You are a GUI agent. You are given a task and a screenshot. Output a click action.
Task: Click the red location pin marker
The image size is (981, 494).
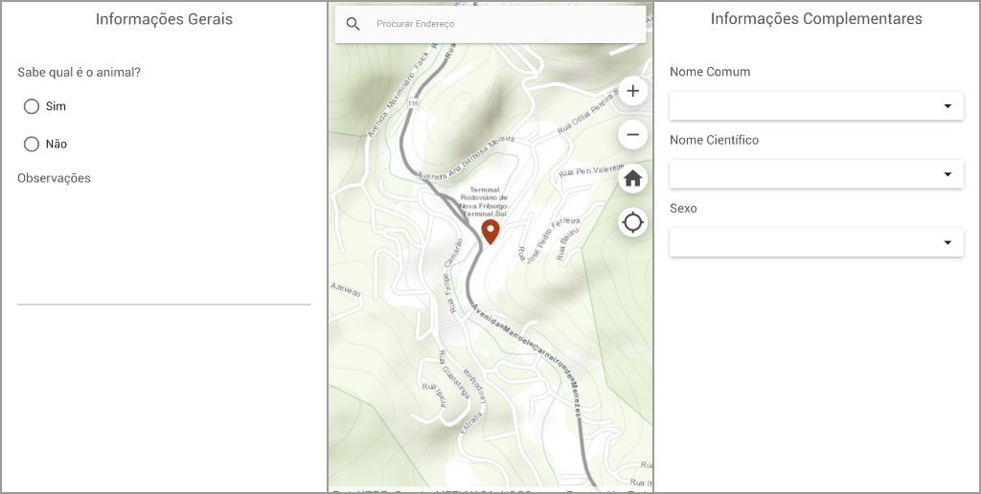[490, 231]
